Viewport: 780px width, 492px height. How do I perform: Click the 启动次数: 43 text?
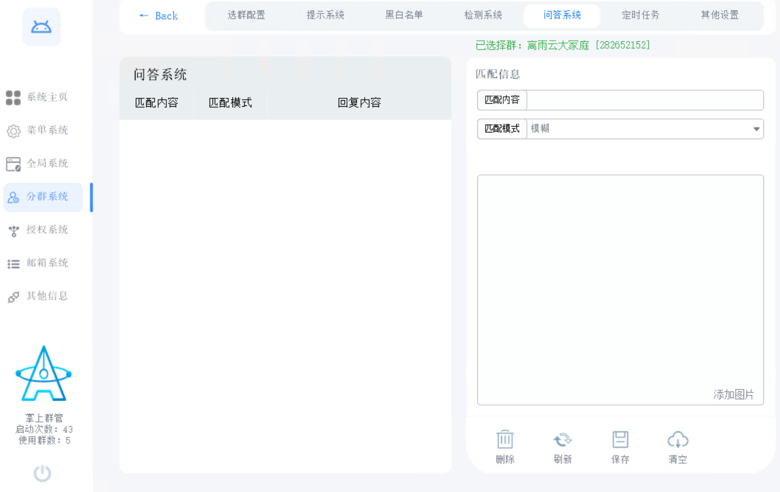(x=44, y=430)
